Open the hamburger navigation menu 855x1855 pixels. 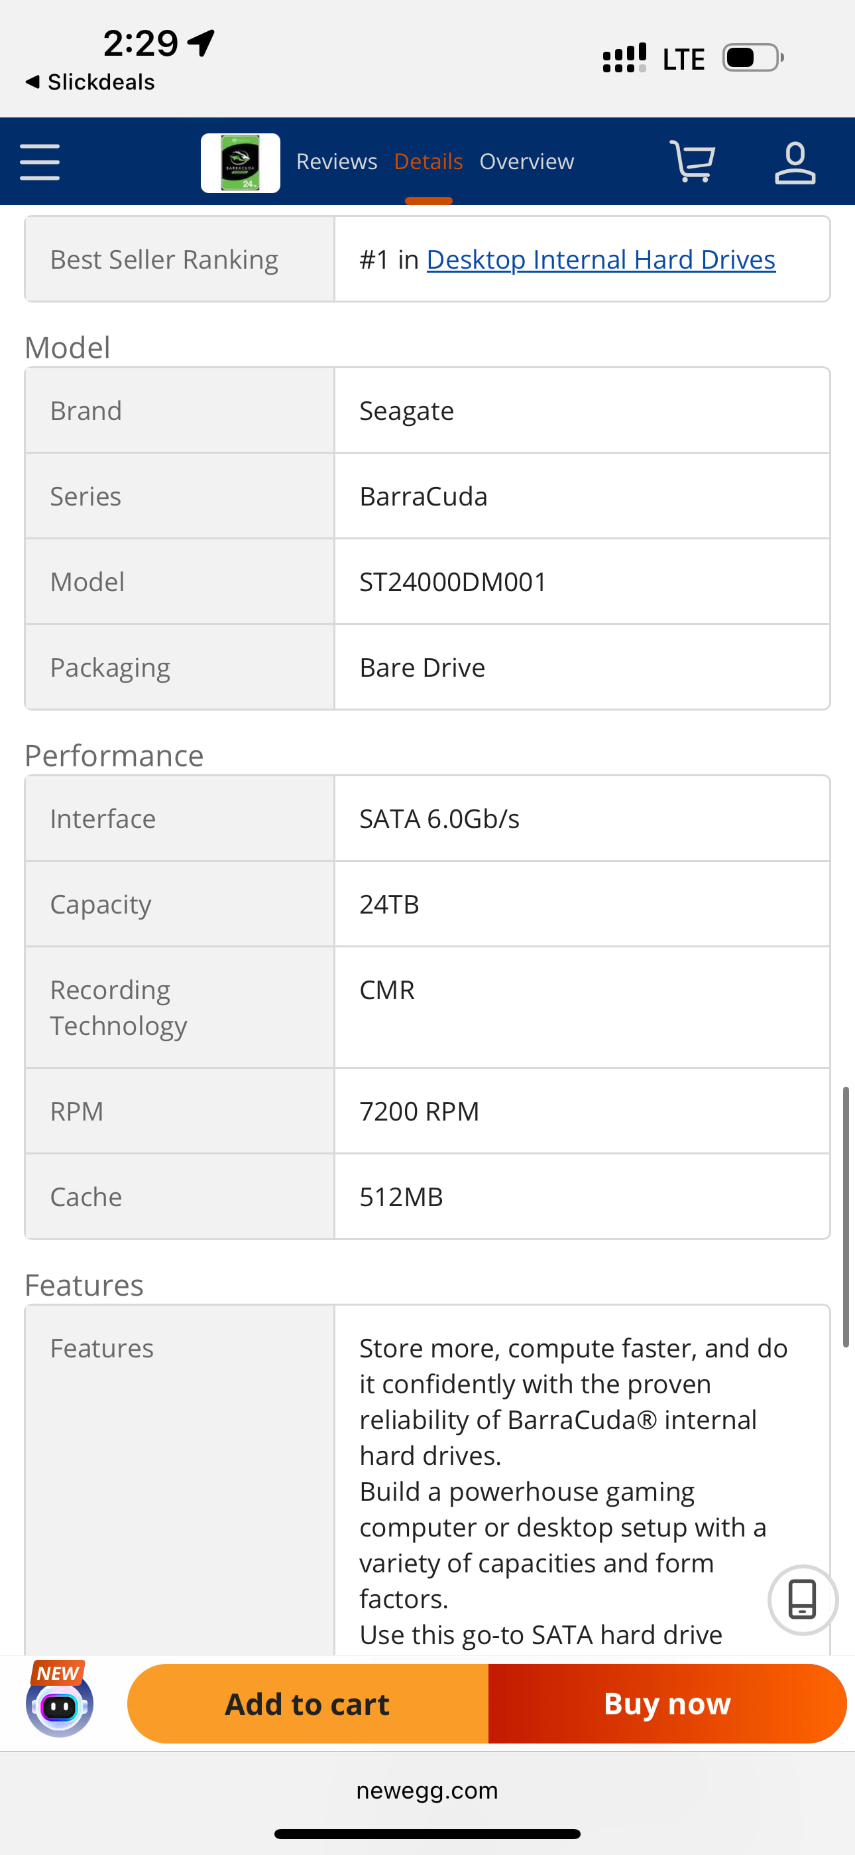click(40, 161)
